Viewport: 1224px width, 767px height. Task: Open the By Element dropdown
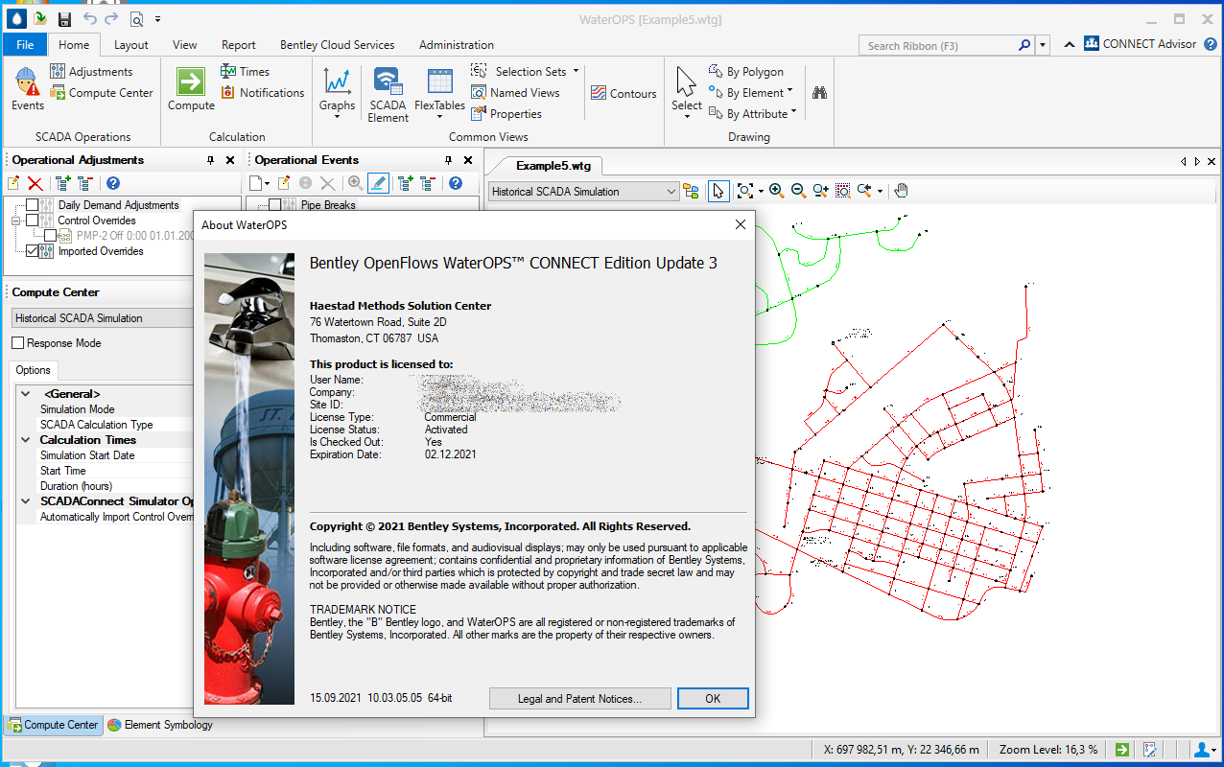coord(789,93)
